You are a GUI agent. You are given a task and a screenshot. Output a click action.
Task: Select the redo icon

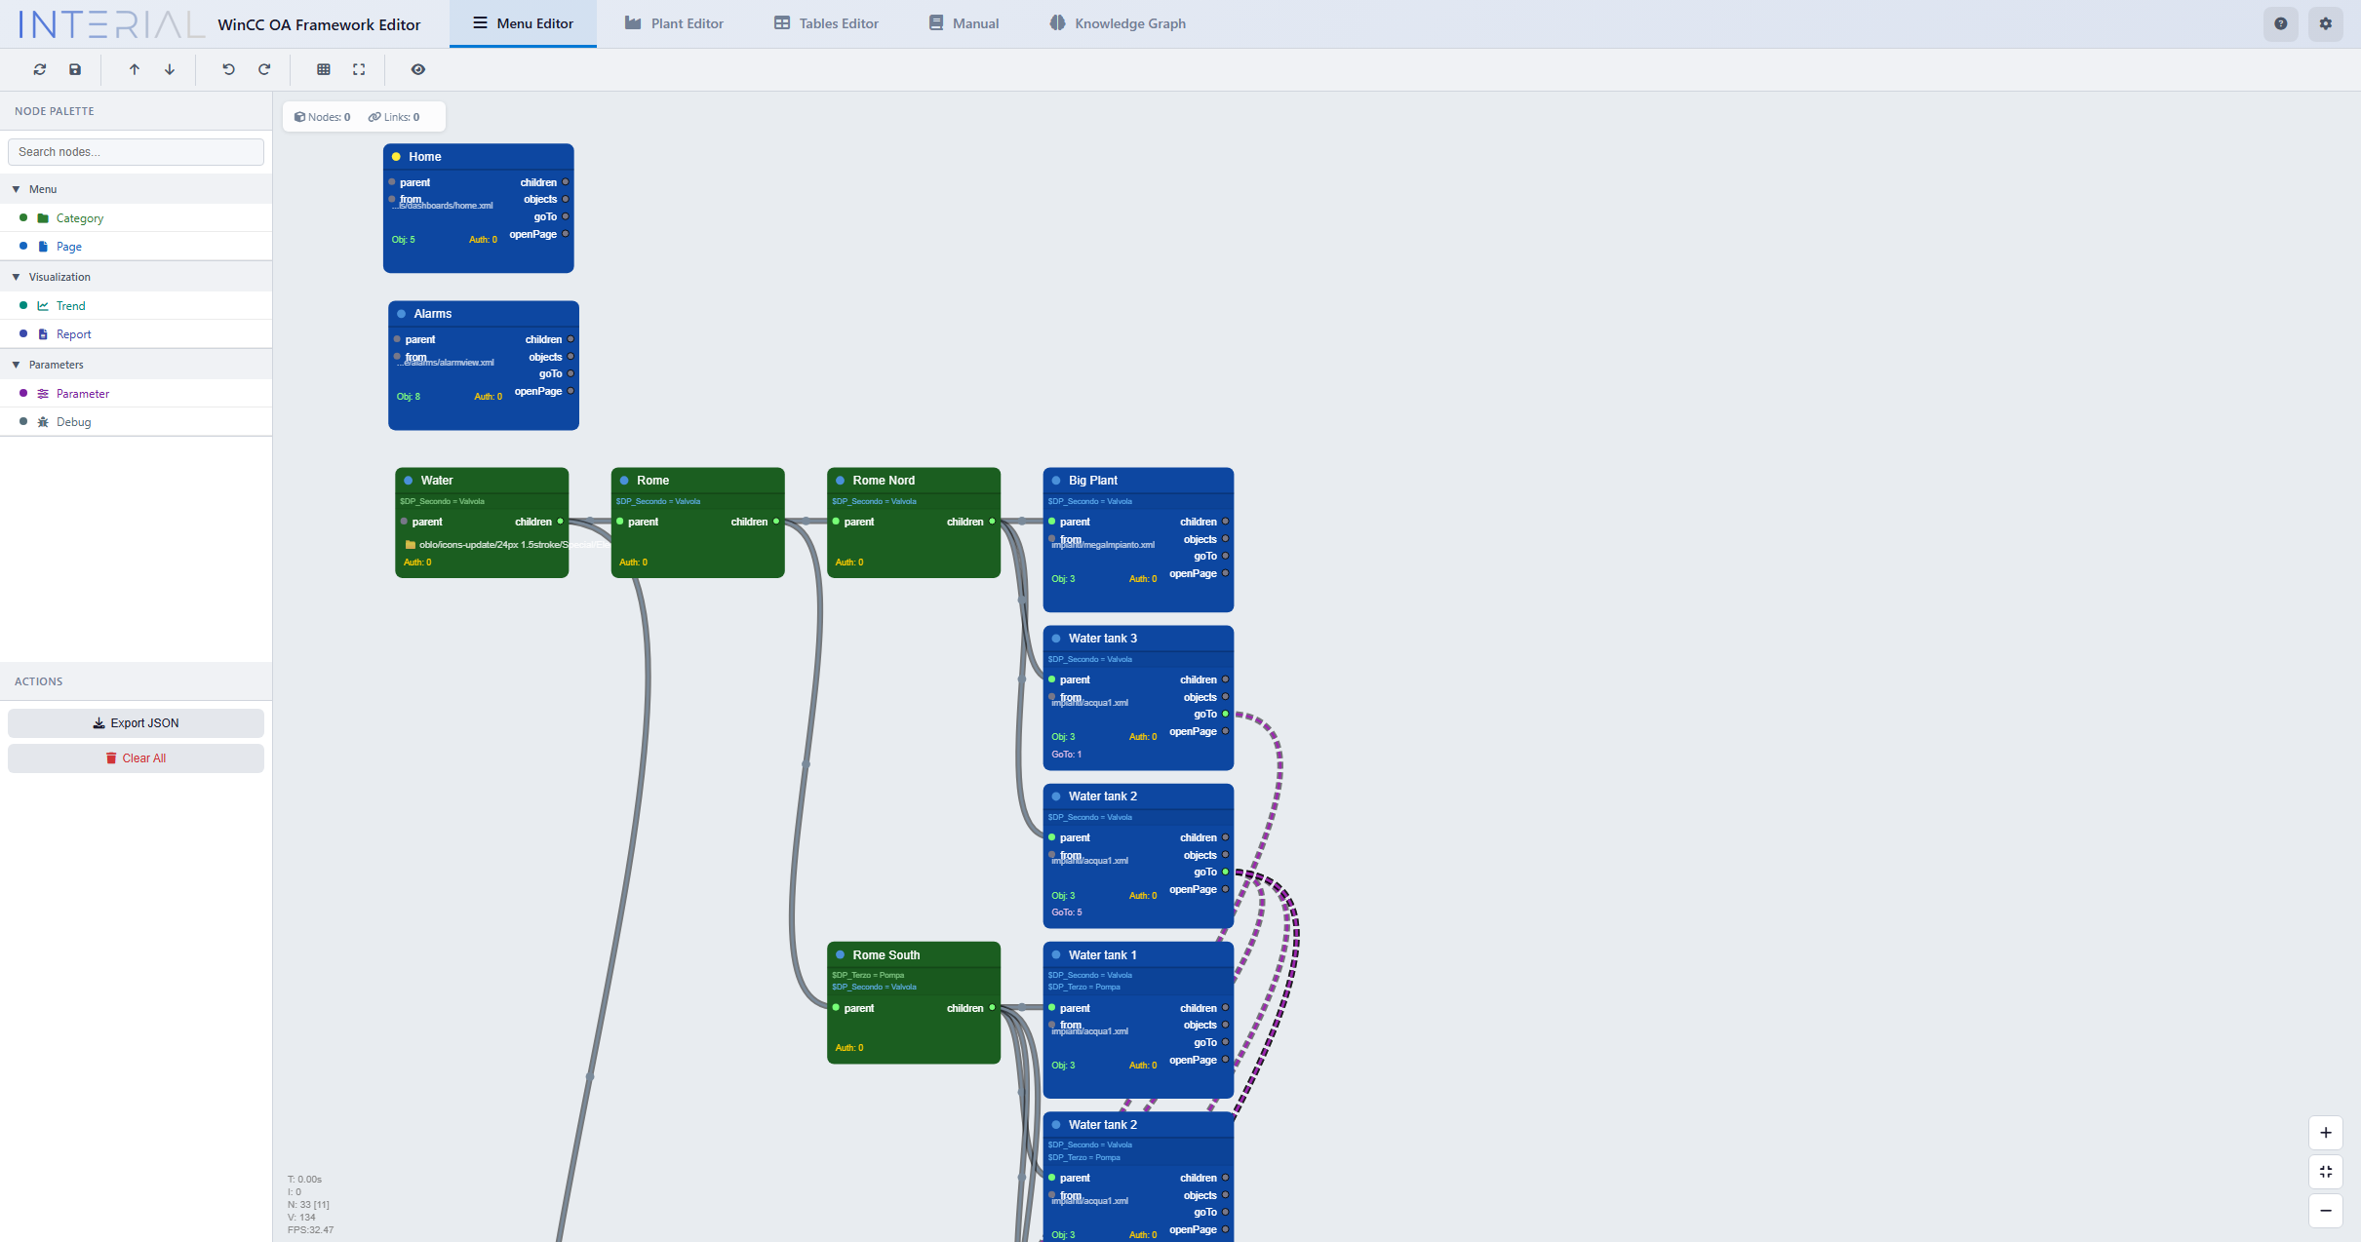[x=263, y=69]
